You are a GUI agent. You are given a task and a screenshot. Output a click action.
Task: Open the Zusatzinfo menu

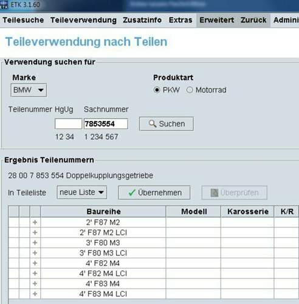142,20
